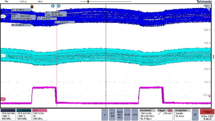Open the Utility menu
This screenshot has width=215, height=121.
[23, 2]
